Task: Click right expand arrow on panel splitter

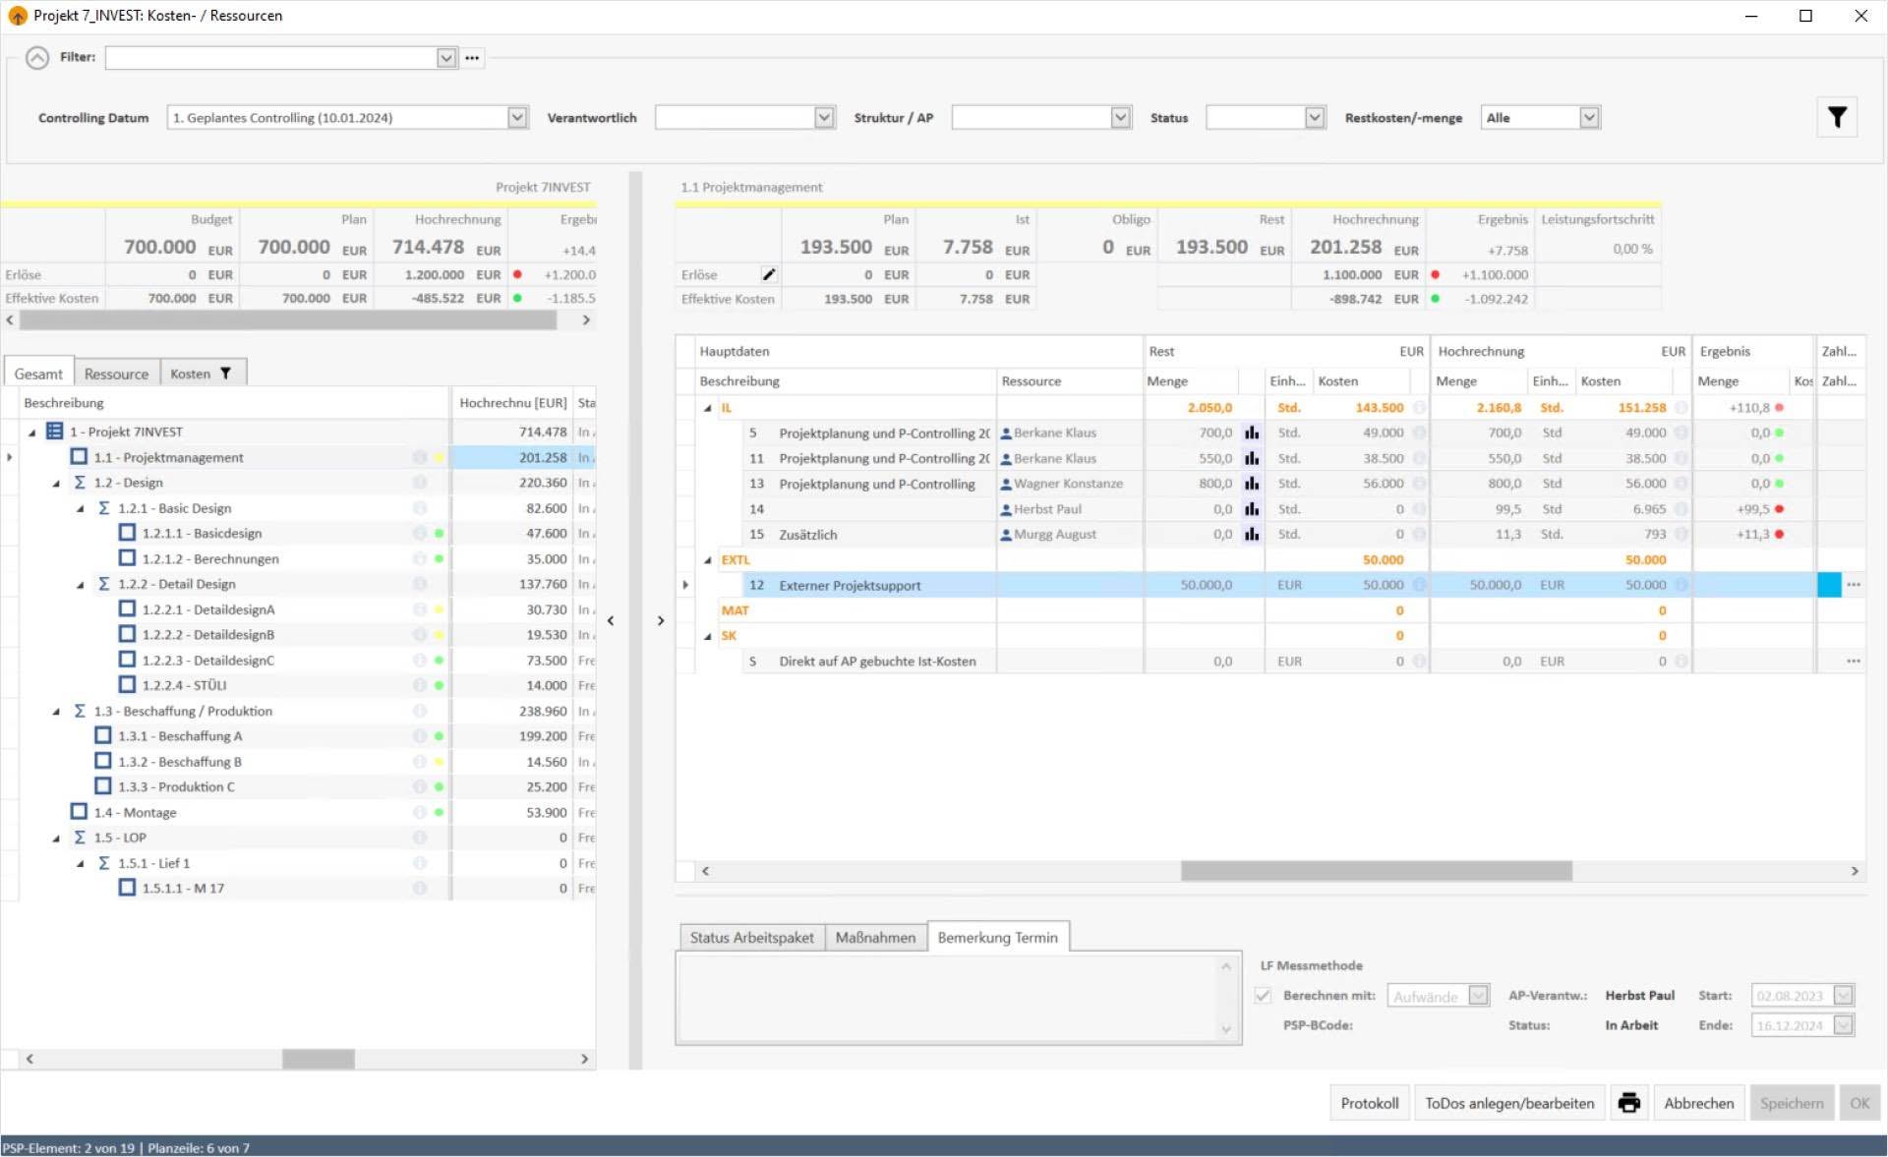Action: [x=661, y=620]
